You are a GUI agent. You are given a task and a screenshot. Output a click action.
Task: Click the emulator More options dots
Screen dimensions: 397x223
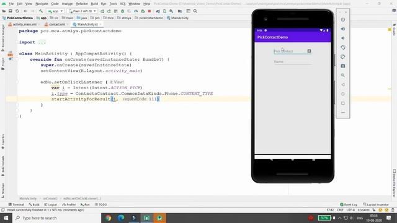pos(343,113)
